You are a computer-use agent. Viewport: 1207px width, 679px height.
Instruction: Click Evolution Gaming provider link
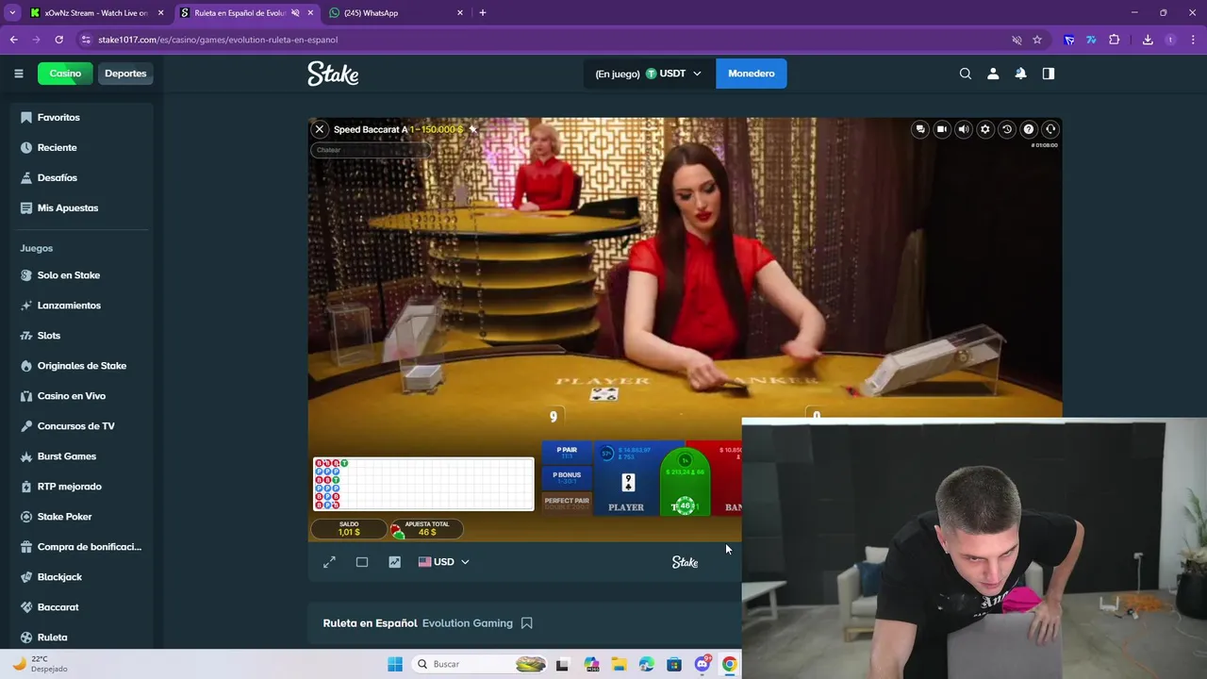coord(468,623)
